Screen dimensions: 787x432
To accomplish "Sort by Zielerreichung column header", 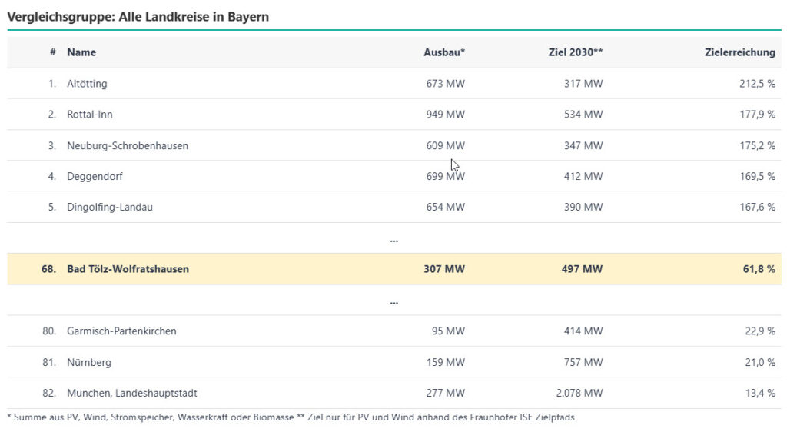I will click(739, 52).
